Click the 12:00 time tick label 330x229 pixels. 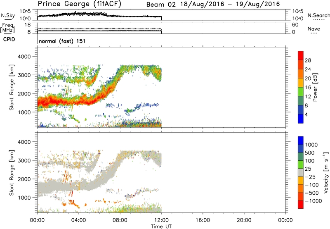[161, 220]
